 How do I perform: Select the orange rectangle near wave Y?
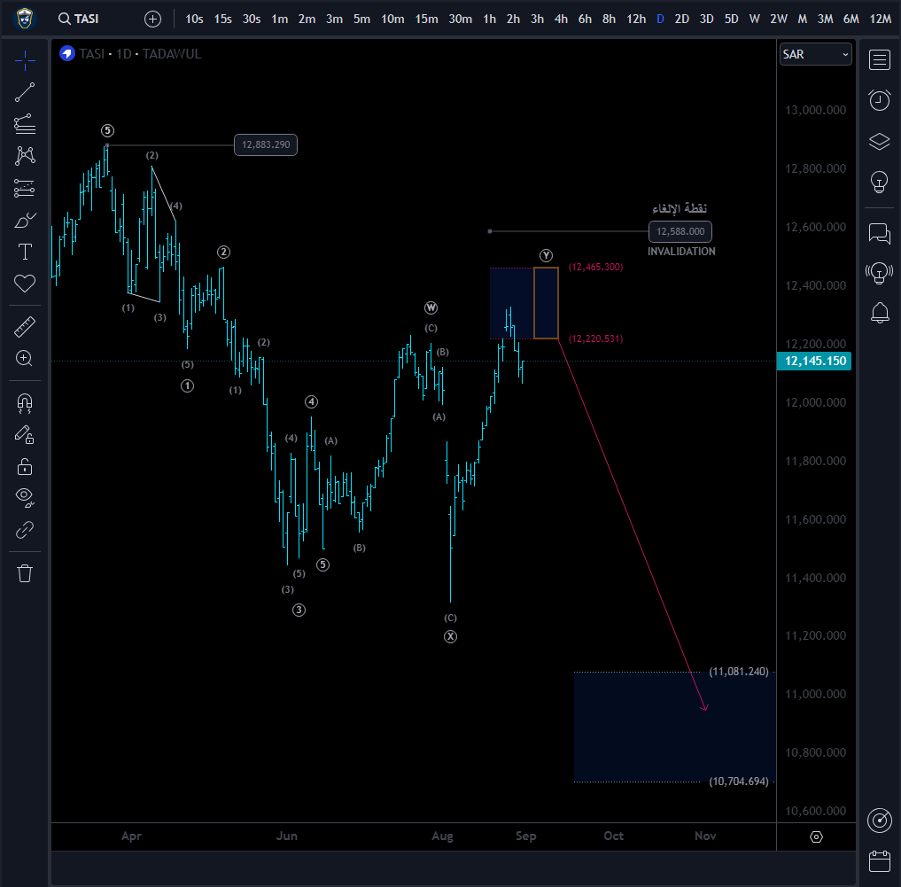point(546,303)
